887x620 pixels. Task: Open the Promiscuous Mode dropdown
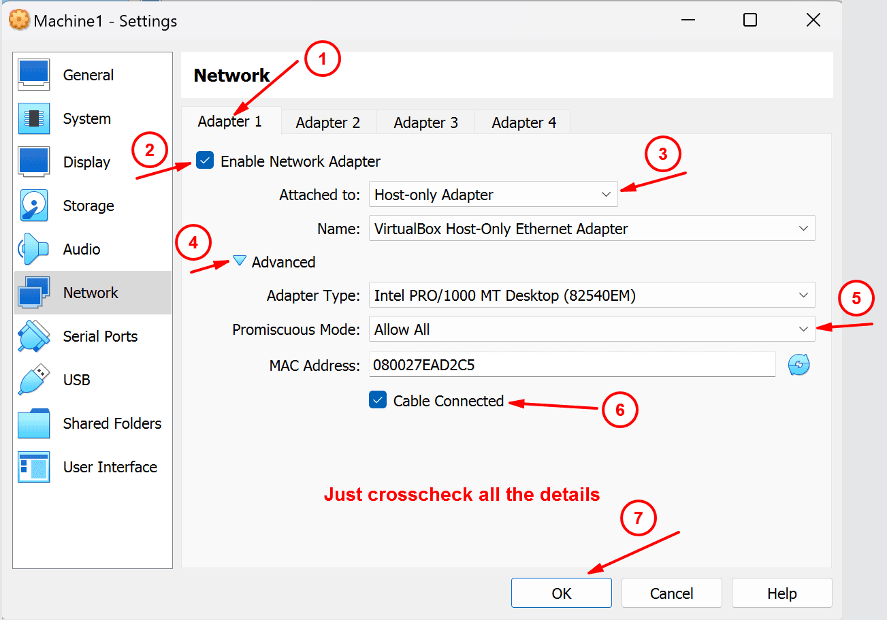tap(591, 329)
